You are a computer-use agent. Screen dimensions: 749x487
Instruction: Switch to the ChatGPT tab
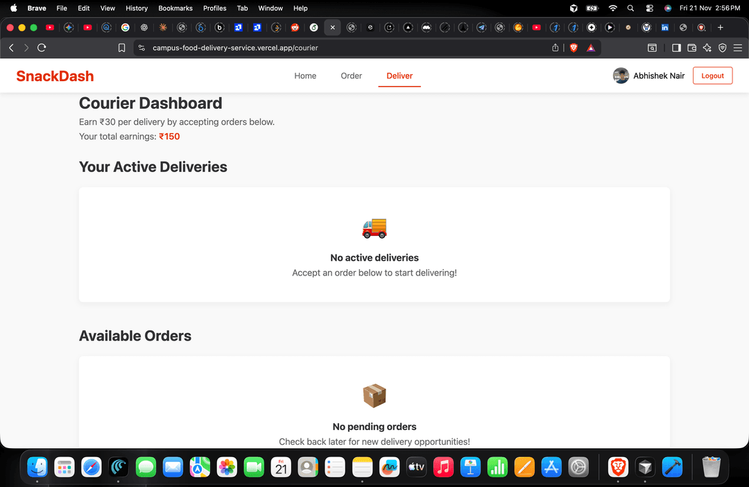click(144, 27)
